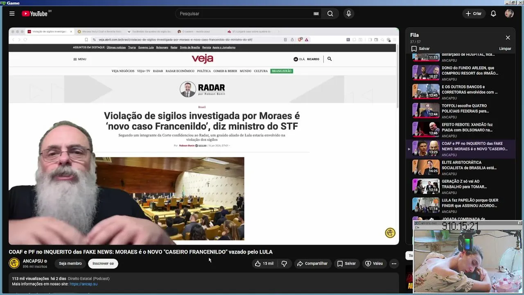This screenshot has height=295, width=524.
Task: Open the account avatar menu
Action: point(509,14)
